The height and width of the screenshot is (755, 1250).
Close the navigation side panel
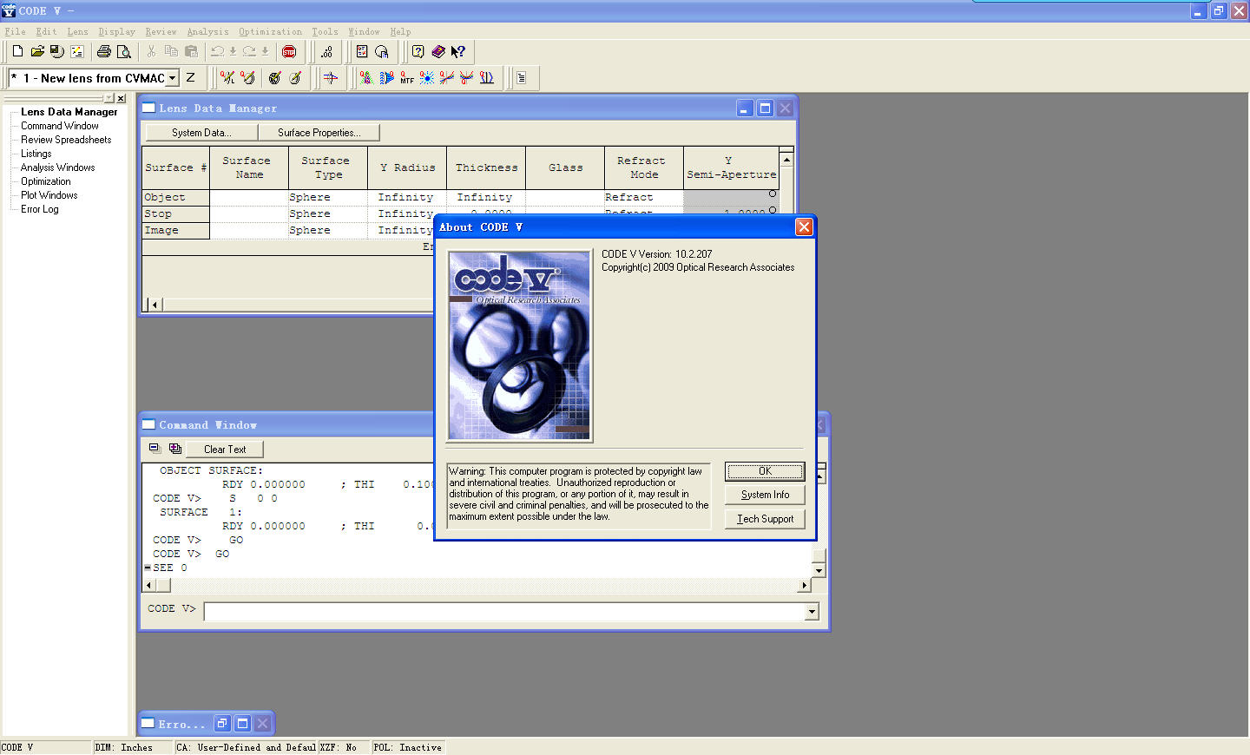coord(121,99)
